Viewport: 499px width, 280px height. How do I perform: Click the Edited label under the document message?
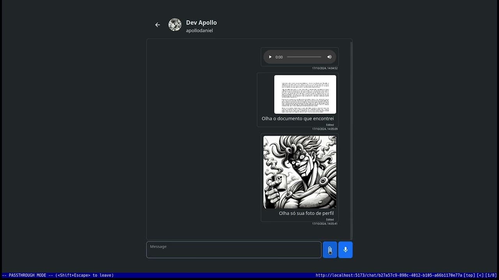[330, 125]
